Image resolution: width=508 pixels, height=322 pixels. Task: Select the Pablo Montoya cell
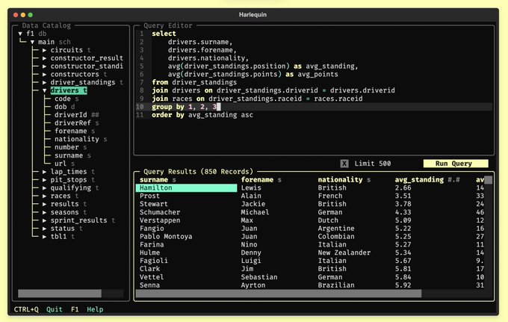pyautogui.click(x=166, y=237)
